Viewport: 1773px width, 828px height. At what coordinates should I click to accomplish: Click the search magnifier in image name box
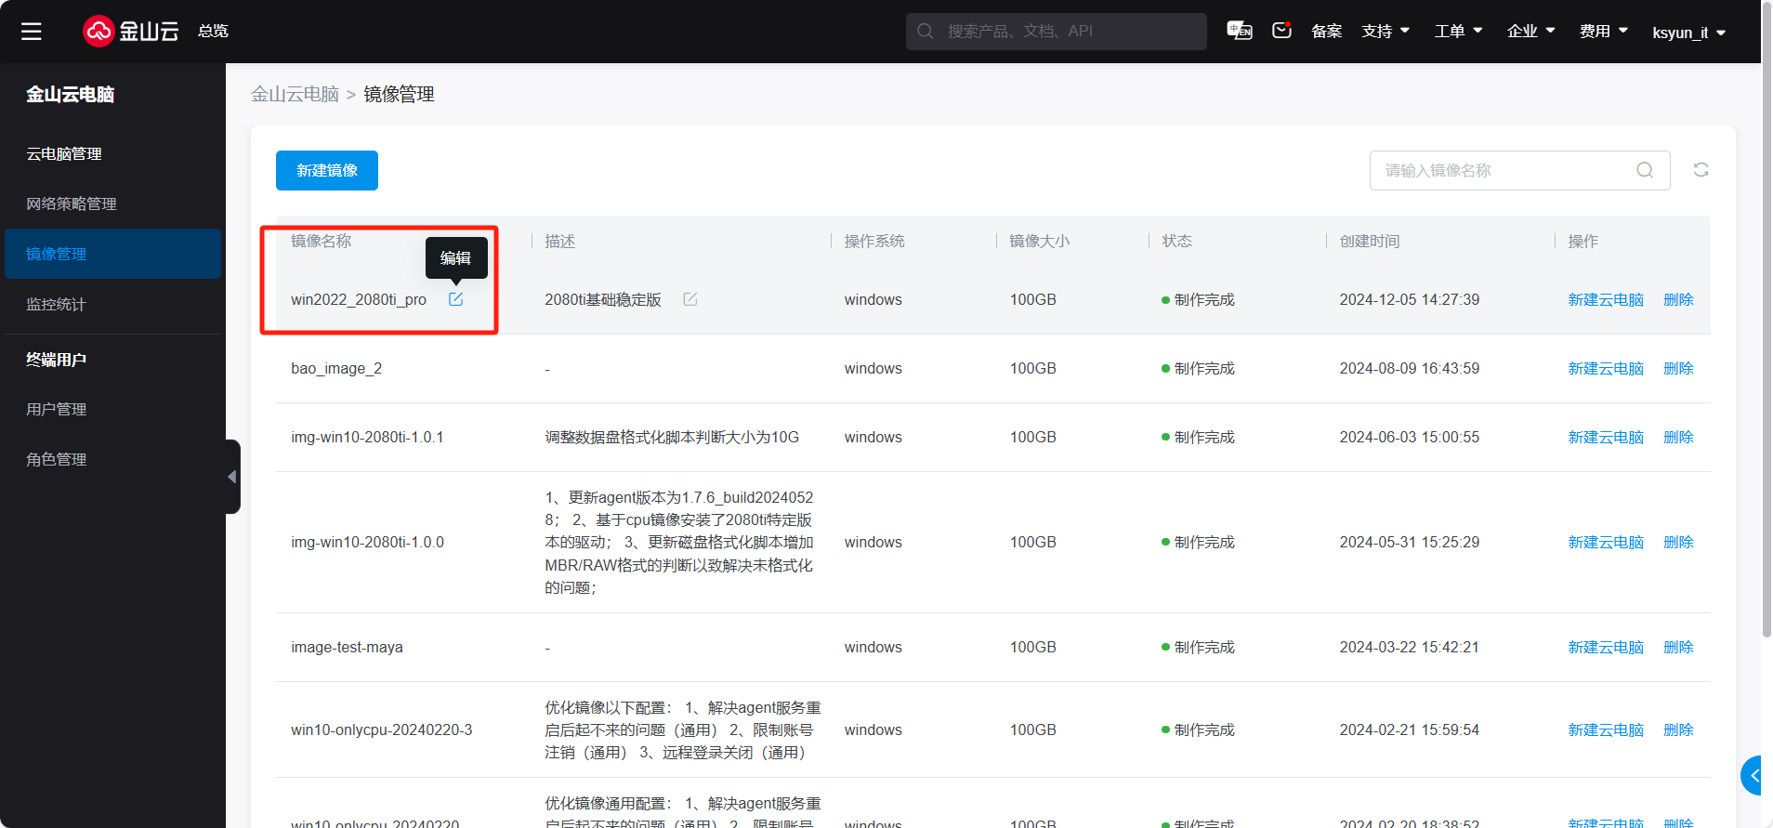(x=1644, y=170)
